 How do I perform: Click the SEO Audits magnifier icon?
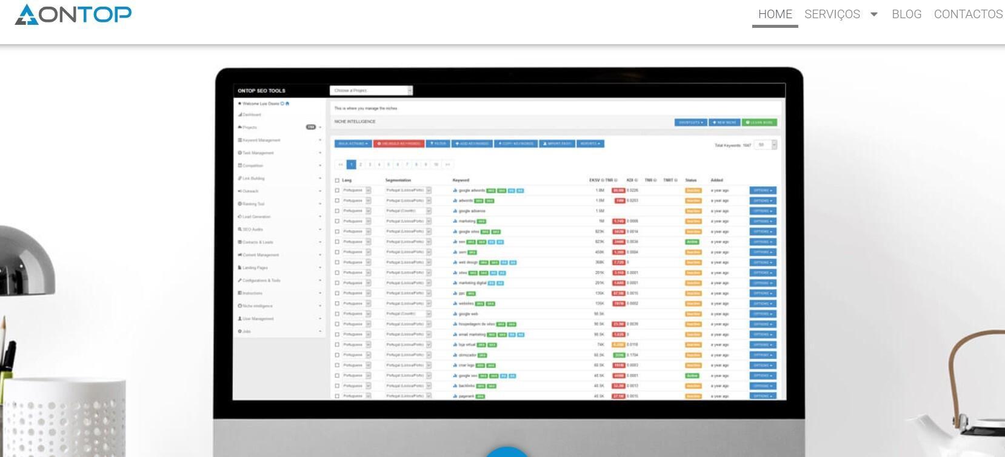(240, 229)
